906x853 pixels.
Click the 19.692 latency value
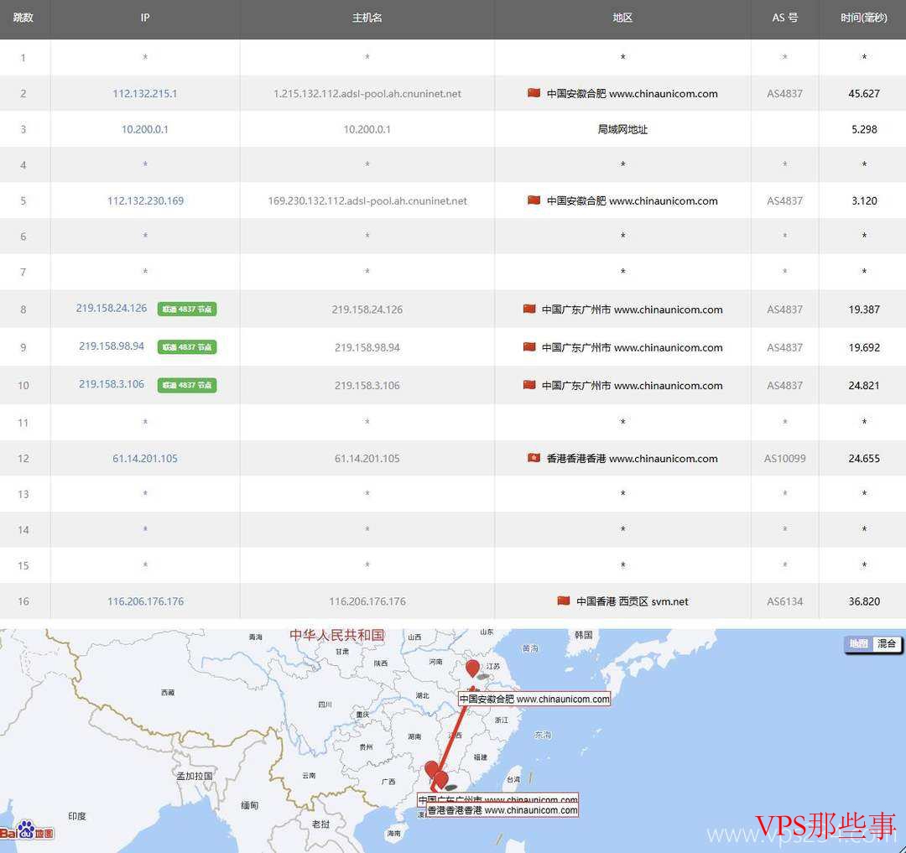[x=864, y=348]
